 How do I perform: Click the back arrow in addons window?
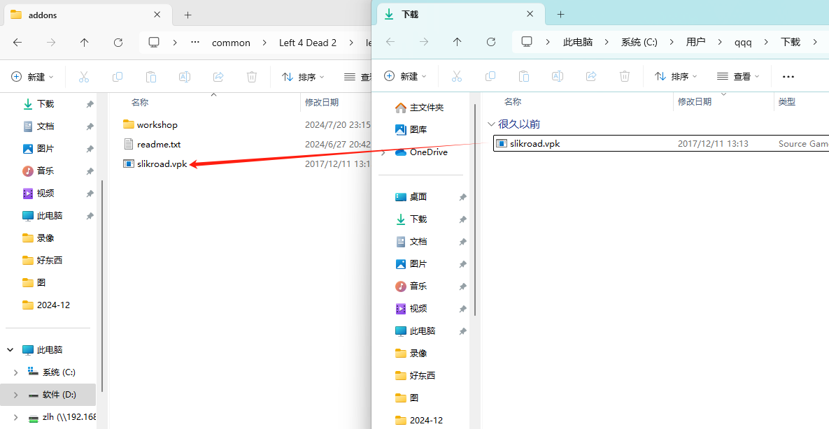17,43
